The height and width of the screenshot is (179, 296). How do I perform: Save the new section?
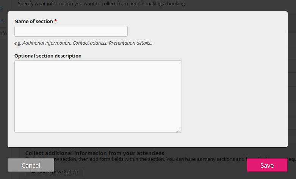point(267,165)
